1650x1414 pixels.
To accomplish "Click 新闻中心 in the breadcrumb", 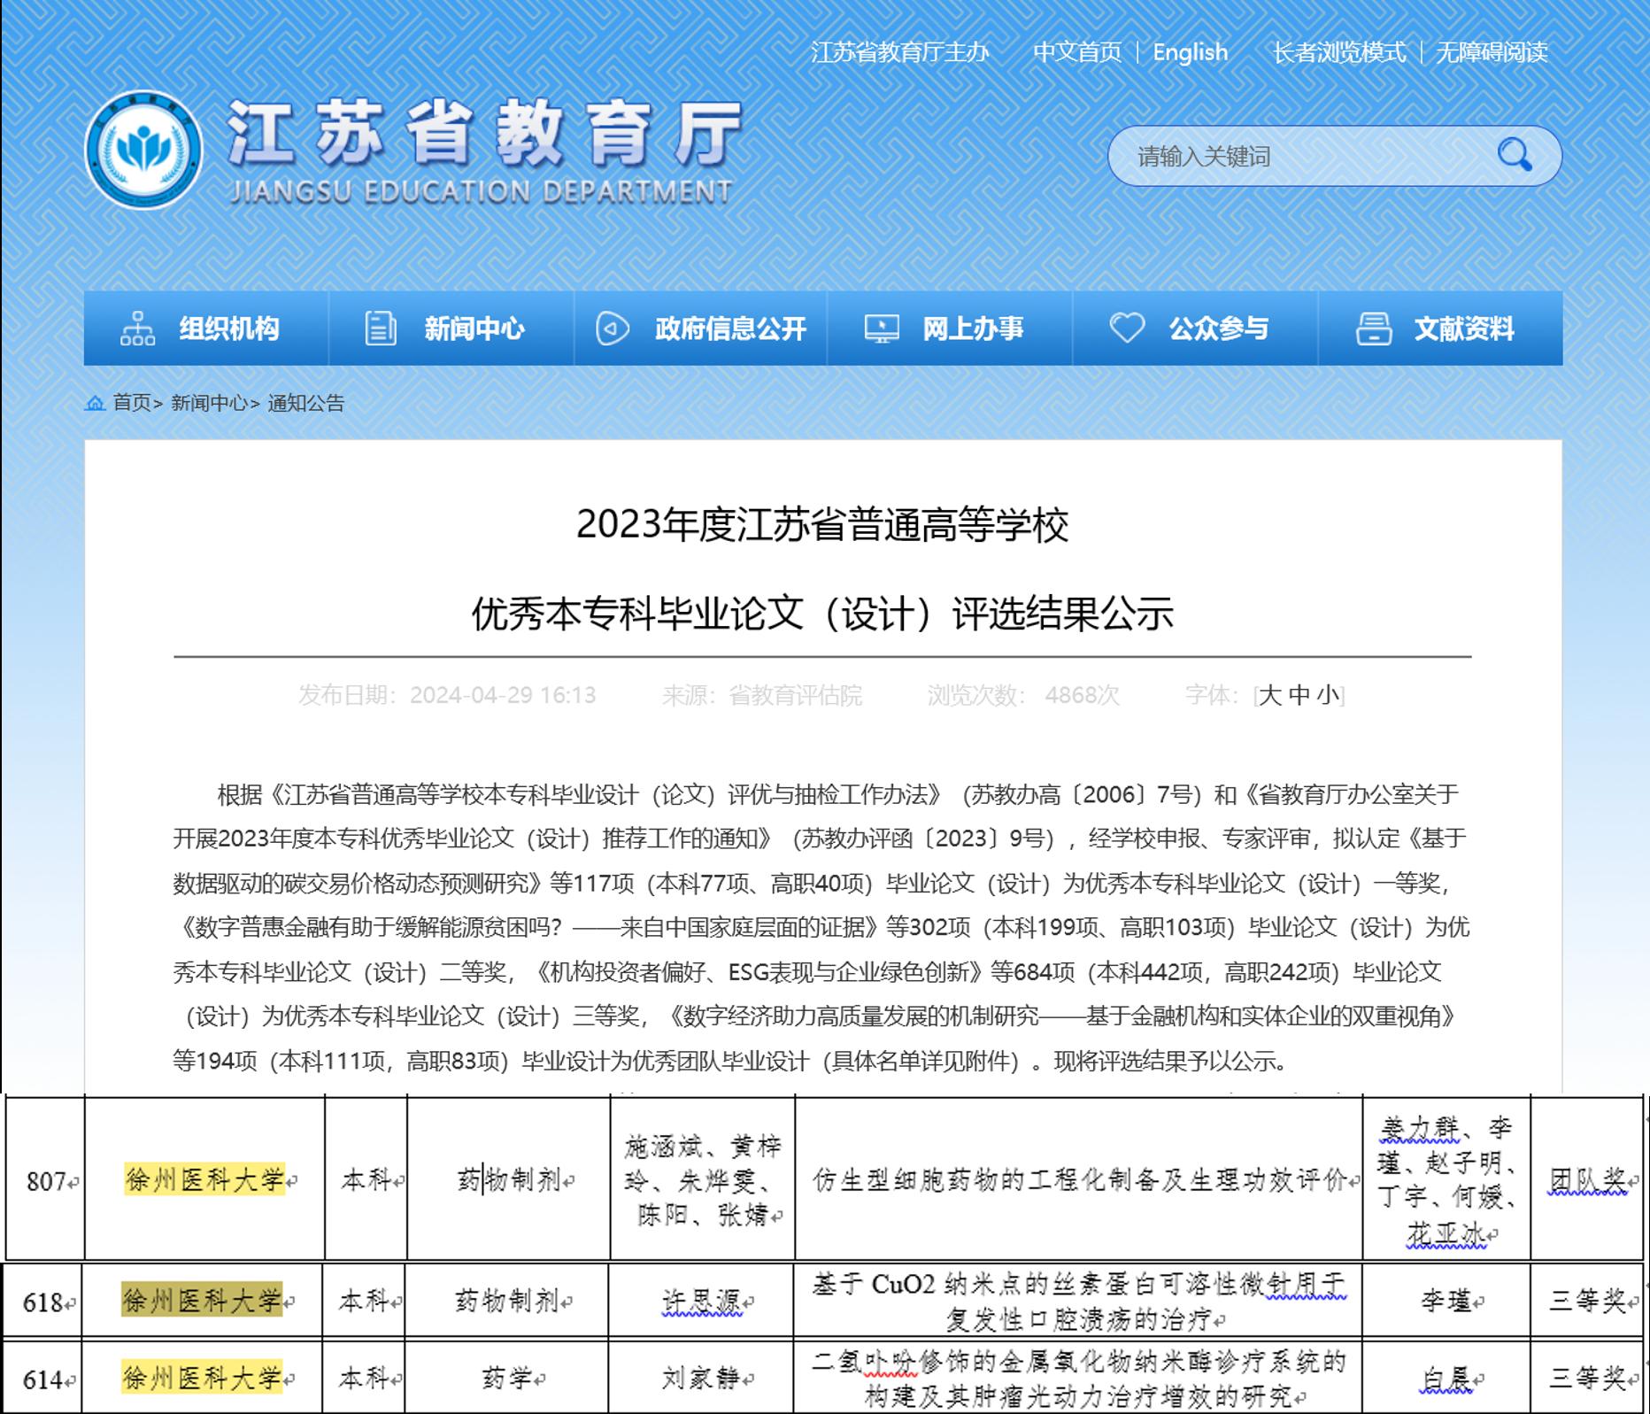I will point(209,403).
